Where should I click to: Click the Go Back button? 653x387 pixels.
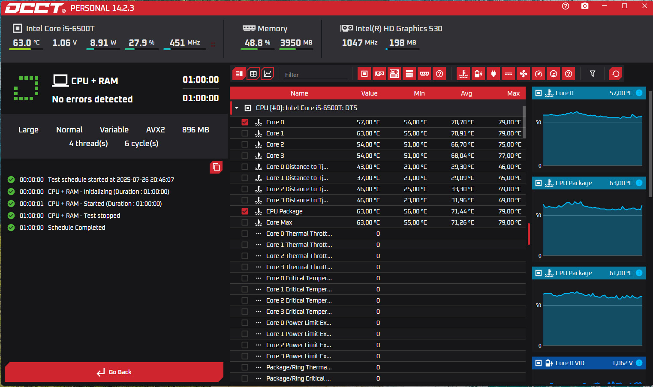(x=114, y=372)
